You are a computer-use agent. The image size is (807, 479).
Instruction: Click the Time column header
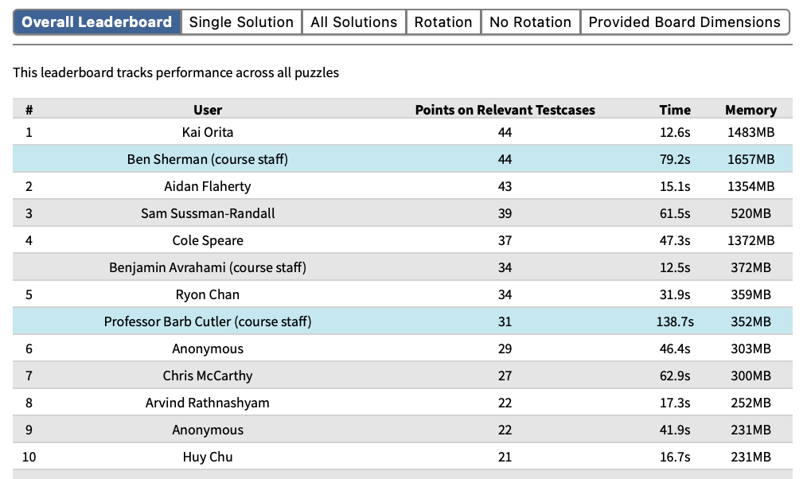(x=675, y=110)
